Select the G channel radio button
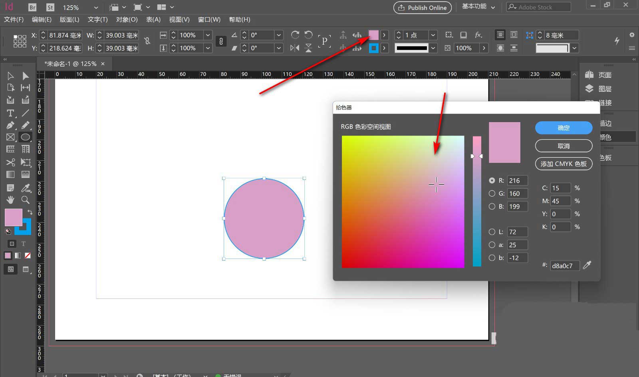This screenshot has width=639, height=377. pos(492,193)
